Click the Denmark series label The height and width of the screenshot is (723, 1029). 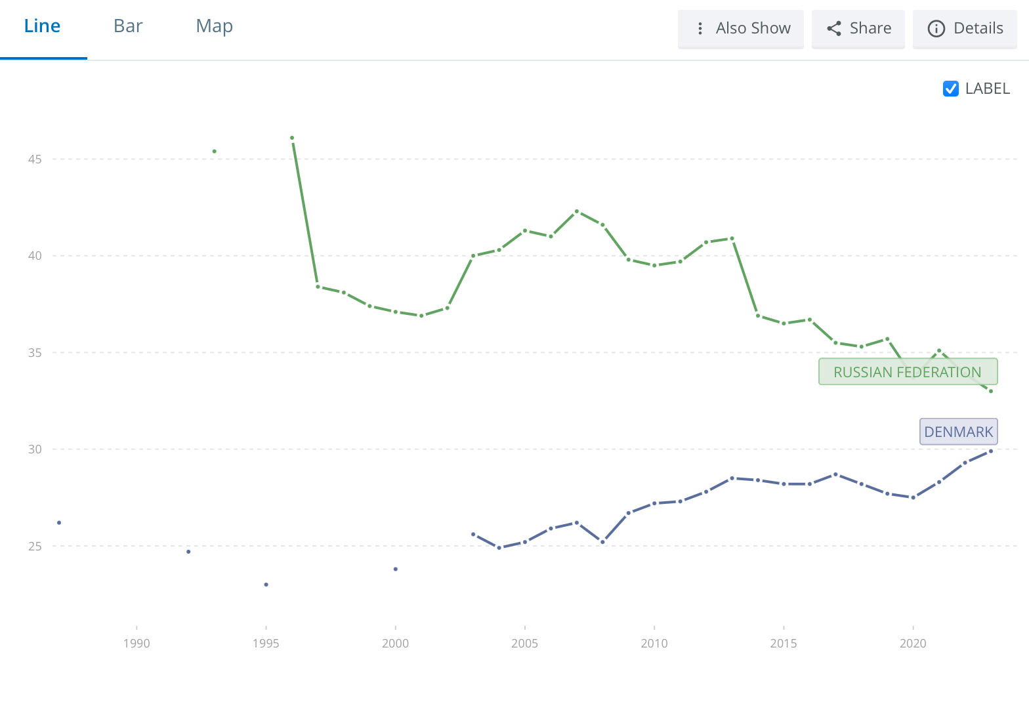tap(958, 432)
